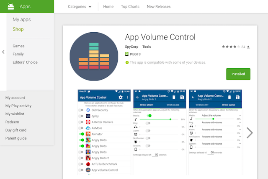Click the A Better Camera app icon

[88, 122]
